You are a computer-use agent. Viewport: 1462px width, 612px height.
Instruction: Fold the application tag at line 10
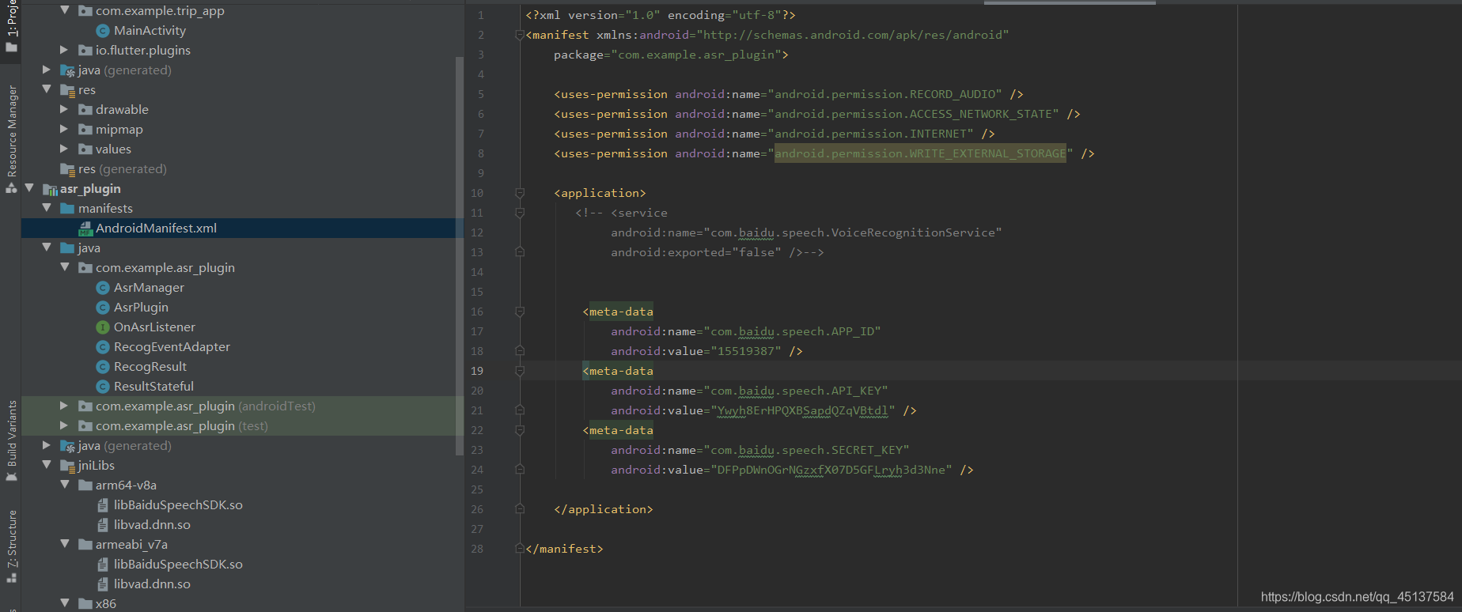pos(520,193)
